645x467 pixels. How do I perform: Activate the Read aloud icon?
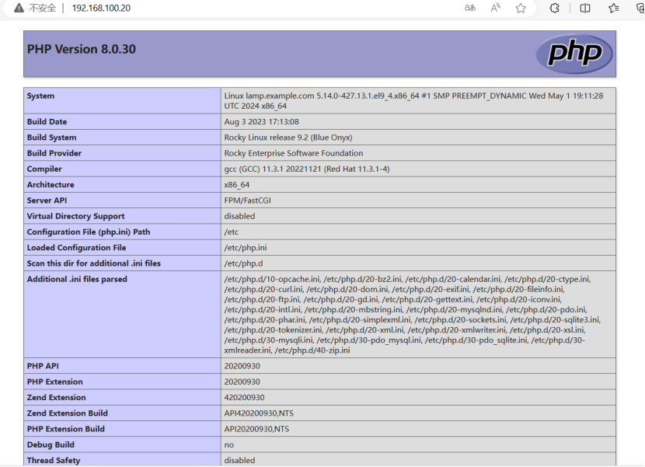click(x=495, y=8)
